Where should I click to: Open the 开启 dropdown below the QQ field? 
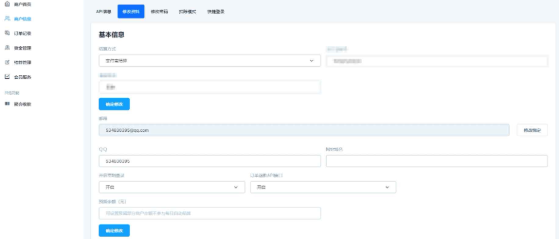click(x=172, y=187)
